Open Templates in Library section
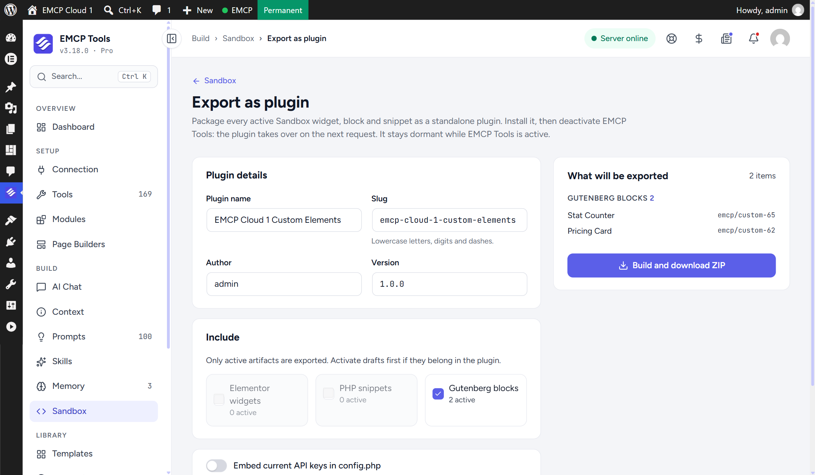The width and height of the screenshot is (815, 475). (x=94, y=454)
